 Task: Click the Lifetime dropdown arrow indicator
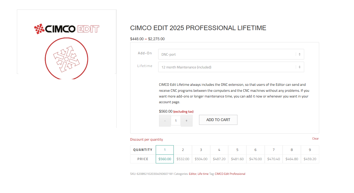tap(300, 67)
